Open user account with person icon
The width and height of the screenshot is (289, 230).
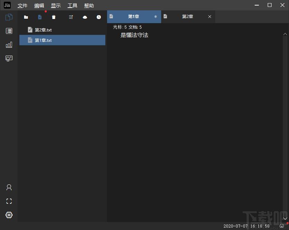click(9, 187)
